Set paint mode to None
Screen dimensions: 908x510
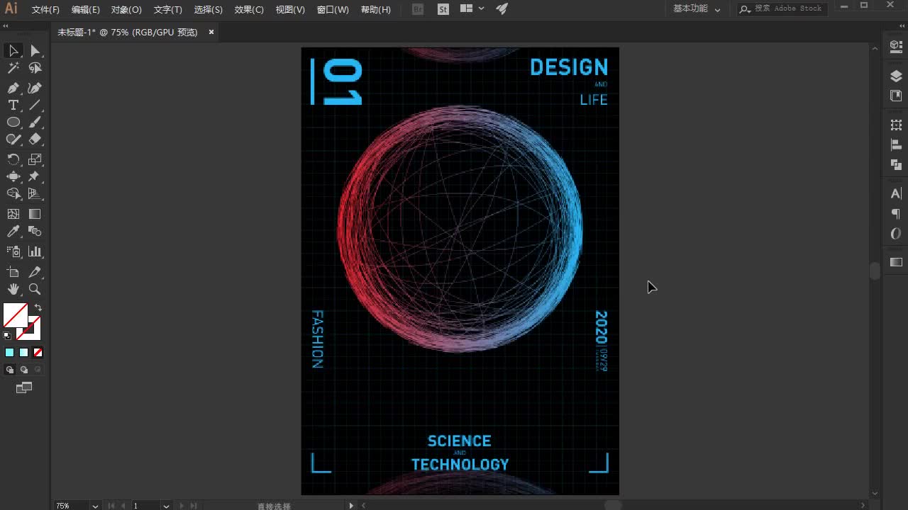[38, 352]
